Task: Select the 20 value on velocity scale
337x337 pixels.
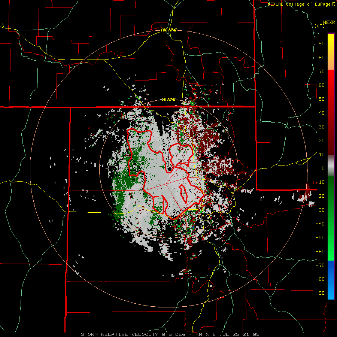Action: click(322, 141)
